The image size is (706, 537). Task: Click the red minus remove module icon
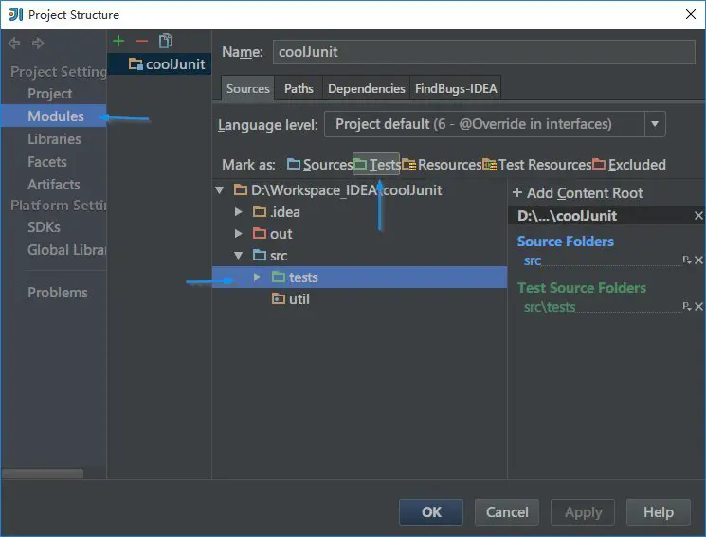tap(142, 41)
